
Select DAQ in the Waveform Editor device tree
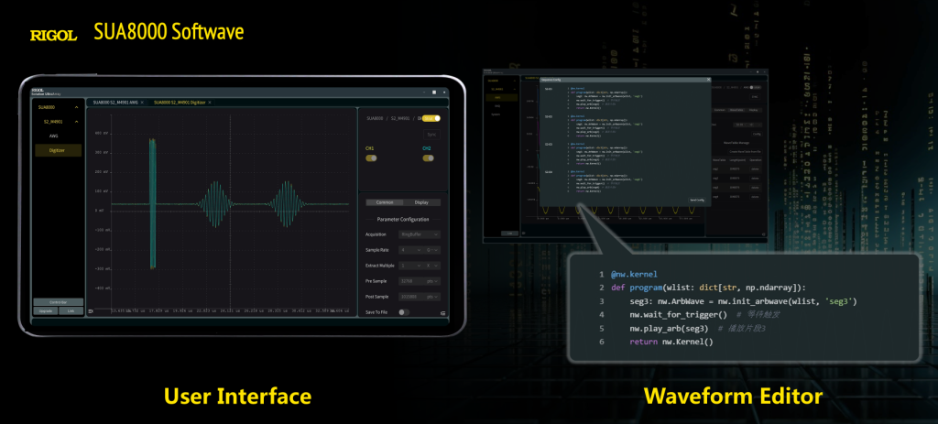497,106
